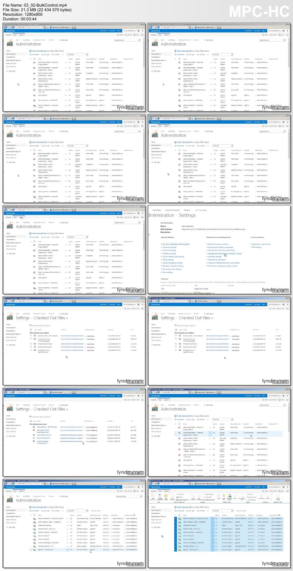Screen dimensions: 293x571
Task: Select Newsfeed in top bar, 00:03:27 frame
Action: 248,487
